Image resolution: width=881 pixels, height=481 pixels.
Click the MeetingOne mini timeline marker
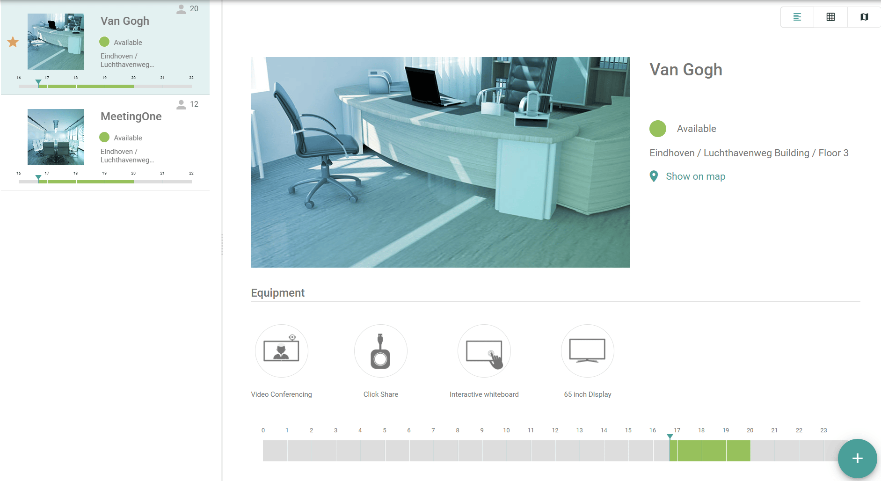38,178
